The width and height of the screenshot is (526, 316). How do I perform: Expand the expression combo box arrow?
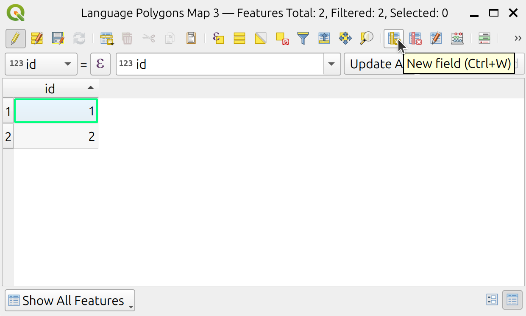coord(332,64)
